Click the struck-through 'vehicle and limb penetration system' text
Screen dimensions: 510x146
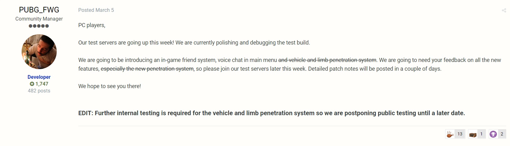333,60
